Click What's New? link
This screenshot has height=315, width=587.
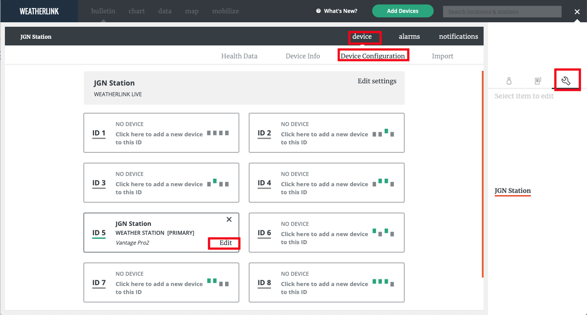coord(341,11)
